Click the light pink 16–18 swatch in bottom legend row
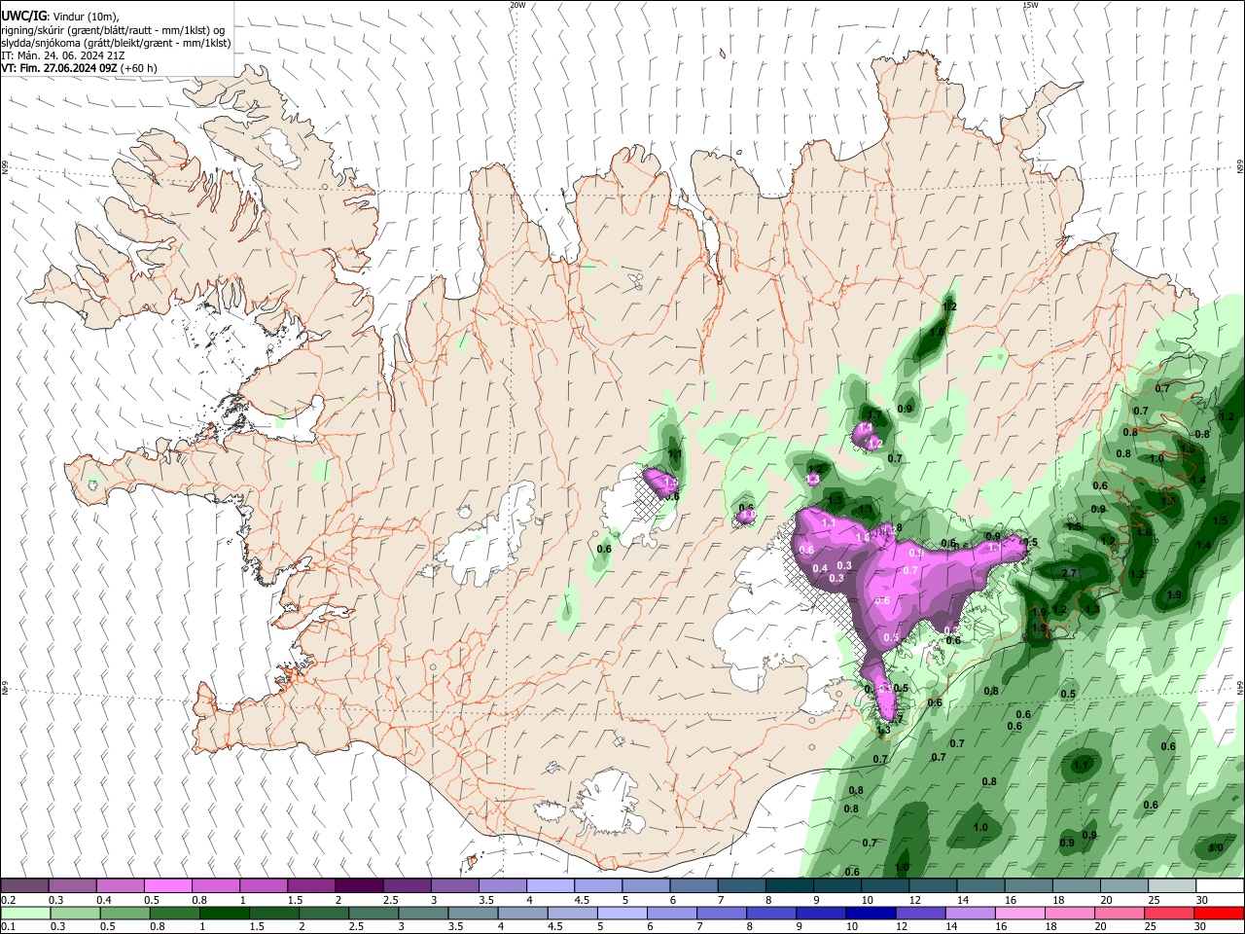1245x934 pixels. click(x=1019, y=914)
